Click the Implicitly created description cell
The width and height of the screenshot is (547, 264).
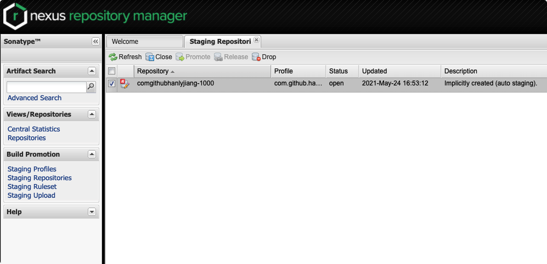(x=490, y=84)
